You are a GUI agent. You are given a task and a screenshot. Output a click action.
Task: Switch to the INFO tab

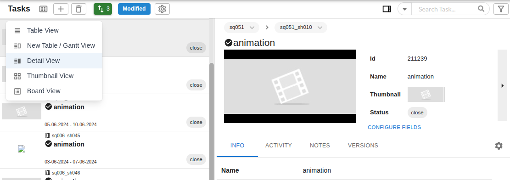coord(237,146)
